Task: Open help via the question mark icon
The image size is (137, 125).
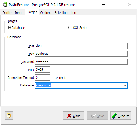Action: tap(9, 116)
